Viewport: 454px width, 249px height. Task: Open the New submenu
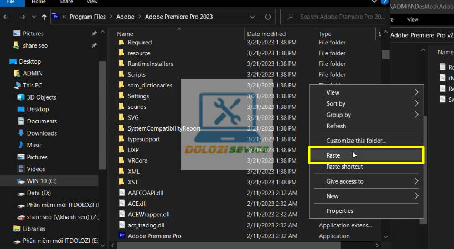tap(367, 196)
